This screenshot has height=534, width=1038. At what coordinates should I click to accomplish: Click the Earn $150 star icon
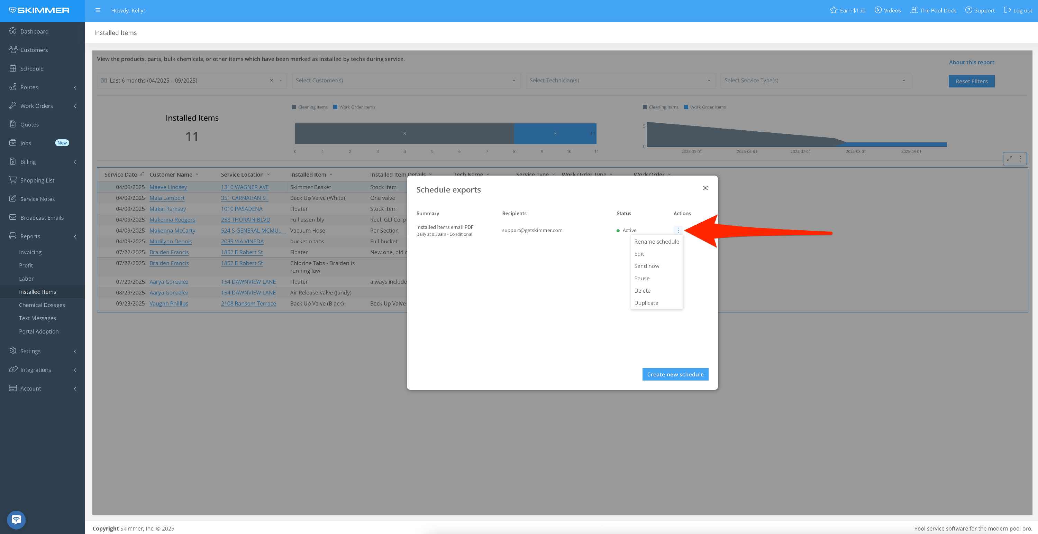point(834,10)
